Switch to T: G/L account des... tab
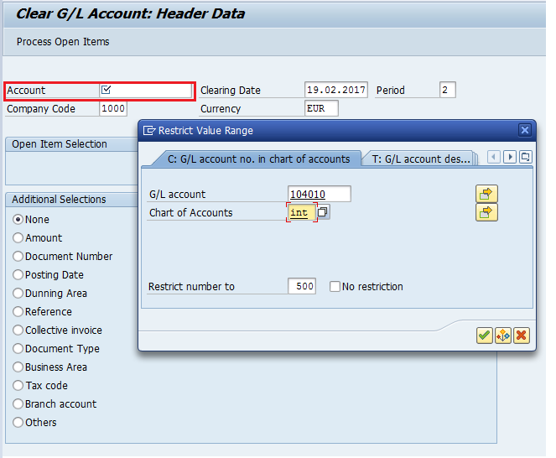Viewport: 556px width, 458px height. 421,159
